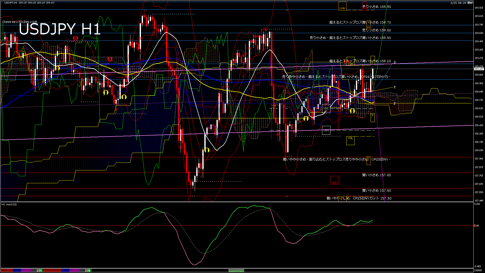This screenshot has height=273, width=485.
Task: Select the yellow headphone signal icon near YDC
Action: [352, 111]
